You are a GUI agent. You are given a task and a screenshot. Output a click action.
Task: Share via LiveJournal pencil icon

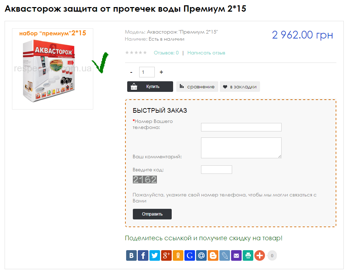coord(225,255)
